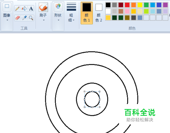Choose the bright yellow swatch in the top row
The image size is (170, 133).
140,5
